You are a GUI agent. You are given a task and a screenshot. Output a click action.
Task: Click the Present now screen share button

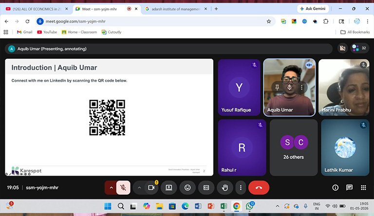tap(169, 188)
